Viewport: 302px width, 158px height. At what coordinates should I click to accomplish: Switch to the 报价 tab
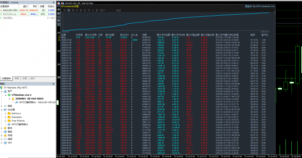click(x=33, y=78)
